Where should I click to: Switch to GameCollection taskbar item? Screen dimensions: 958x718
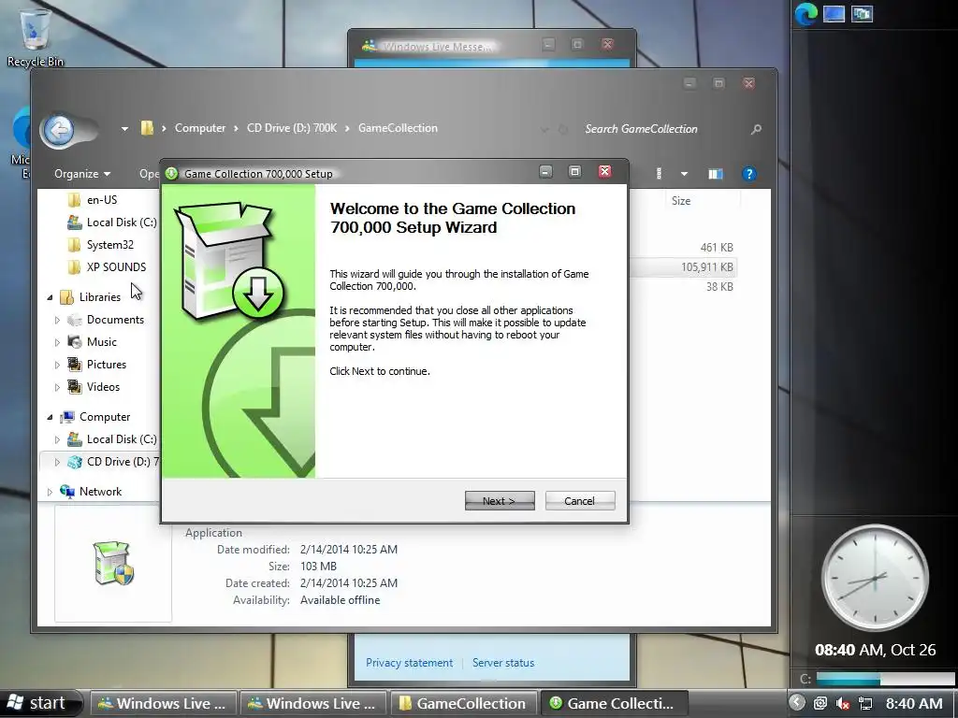point(463,703)
